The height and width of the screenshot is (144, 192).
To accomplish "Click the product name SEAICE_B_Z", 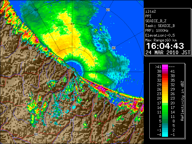I will click(x=156, y=21).
